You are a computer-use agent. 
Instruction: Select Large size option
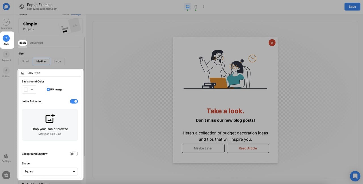[57, 61]
